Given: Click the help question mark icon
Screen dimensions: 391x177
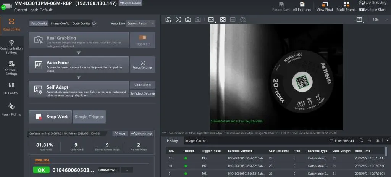Looking at the screenshot, I should [x=94, y=23].
